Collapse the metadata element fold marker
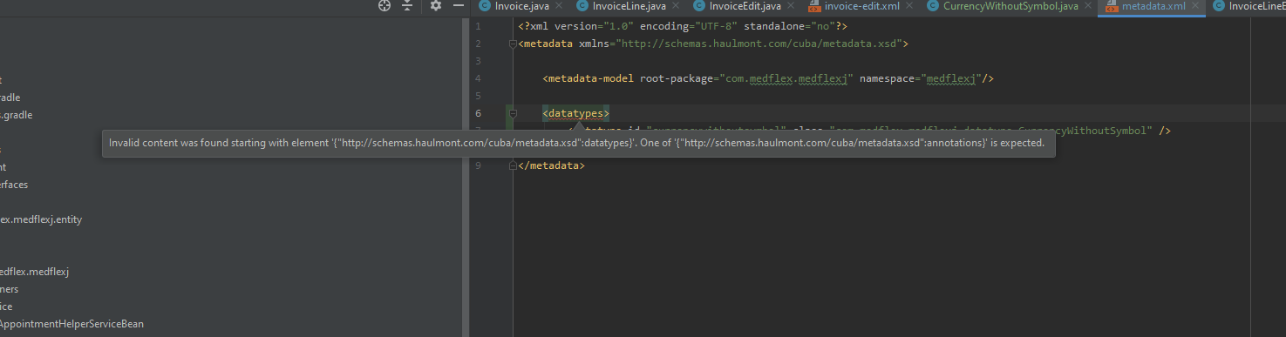This screenshot has height=337, width=1286. (x=514, y=43)
